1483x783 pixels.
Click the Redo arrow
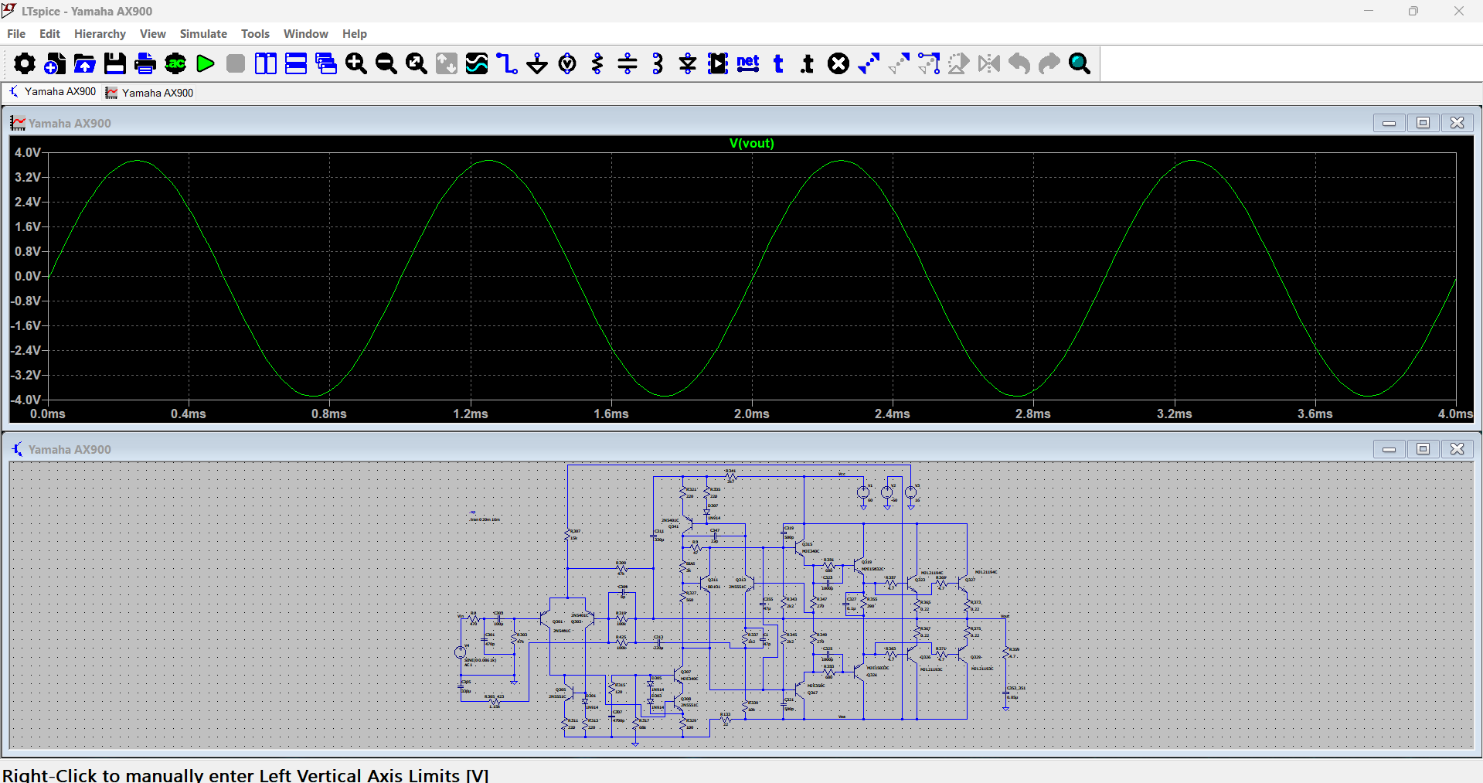(1049, 63)
